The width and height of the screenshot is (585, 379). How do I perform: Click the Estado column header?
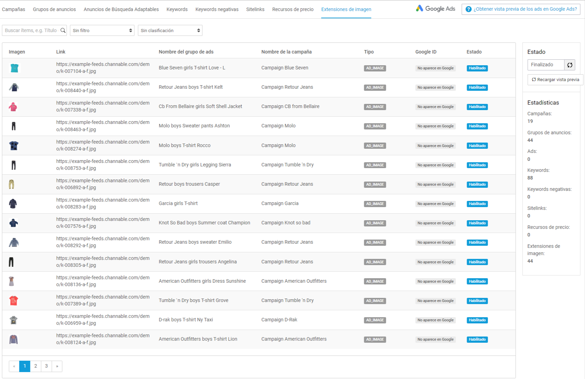(x=474, y=52)
